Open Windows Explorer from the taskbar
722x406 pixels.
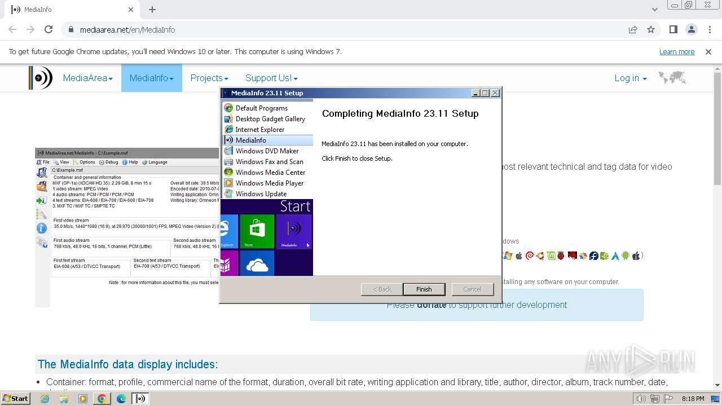(x=64, y=399)
